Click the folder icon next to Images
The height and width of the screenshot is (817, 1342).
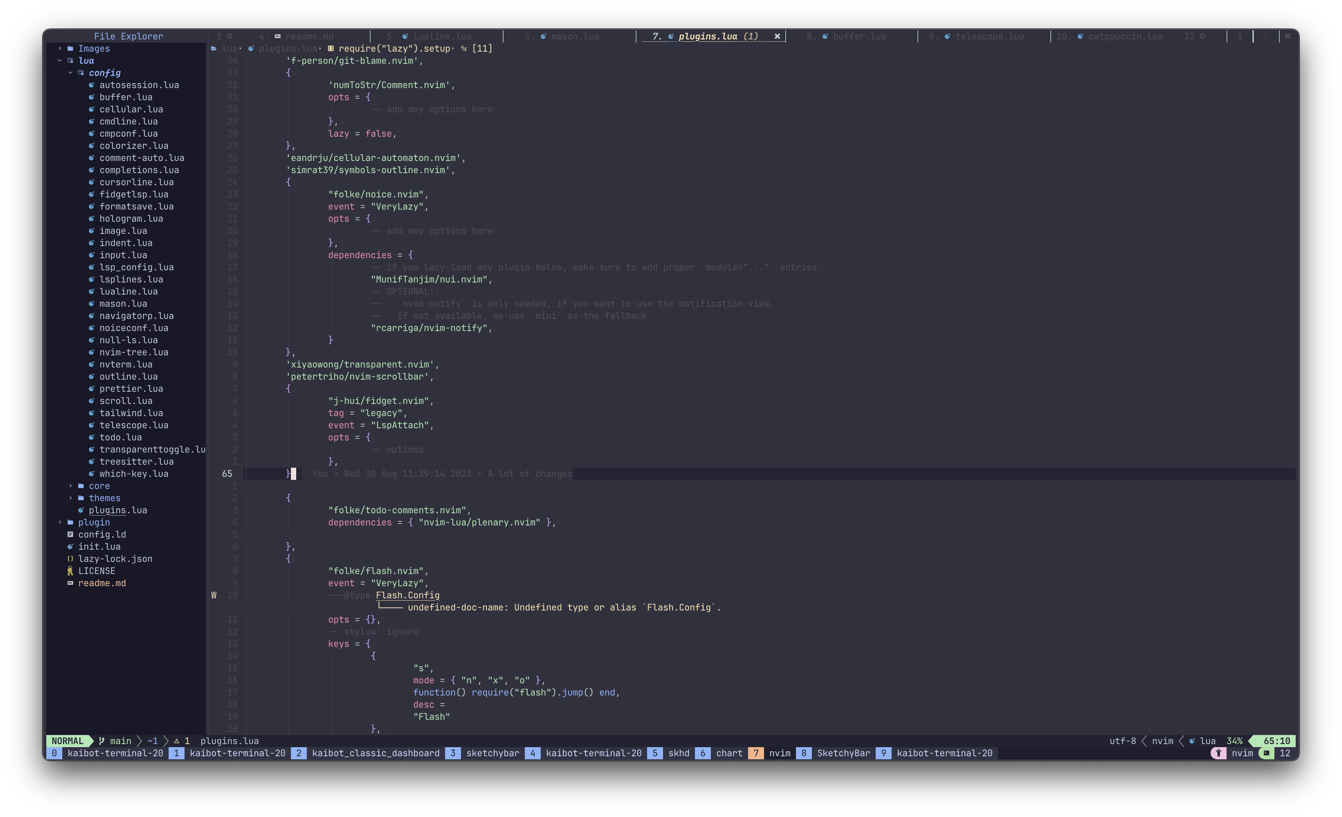(x=71, y=49)
